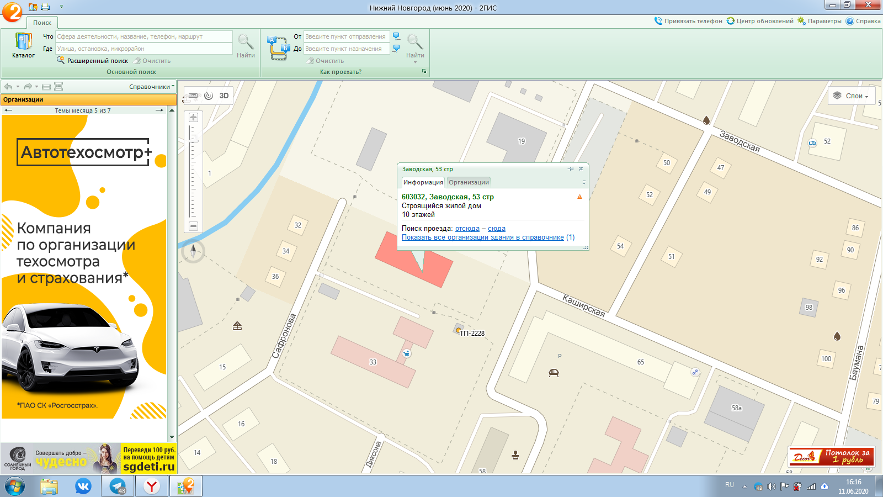The height and width of the screenshot is (497, 883).
Task: Click the ТП-2228 substation marker
Action: [x=458, y=330]
